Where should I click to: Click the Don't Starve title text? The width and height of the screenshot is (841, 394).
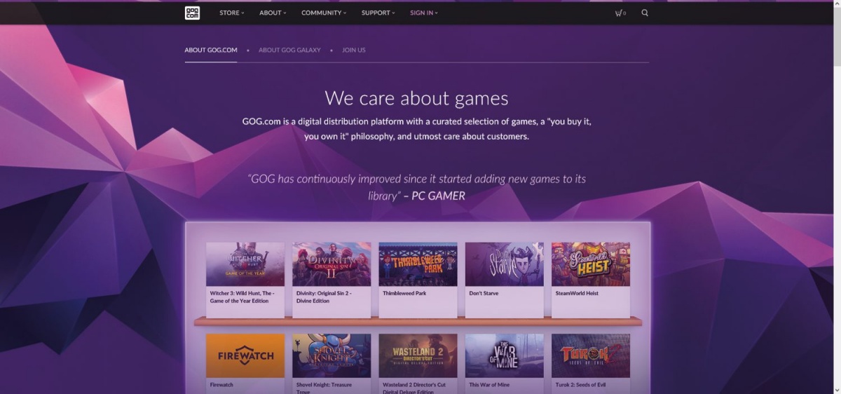pos(484,293)
